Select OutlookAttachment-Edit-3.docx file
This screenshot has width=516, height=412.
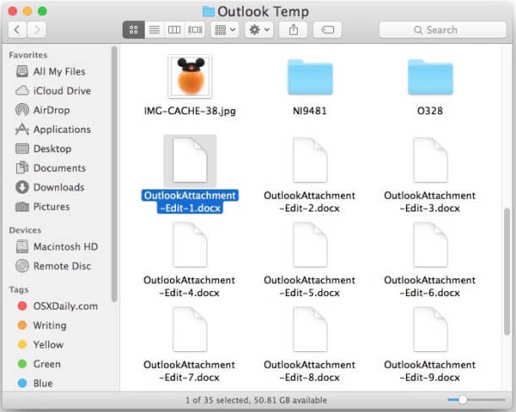(x=430, y=160)
